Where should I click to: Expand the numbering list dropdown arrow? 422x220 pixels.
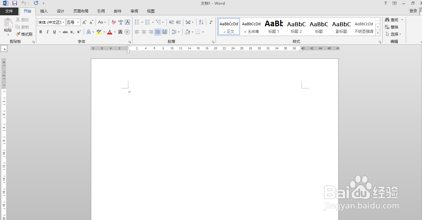153,22
